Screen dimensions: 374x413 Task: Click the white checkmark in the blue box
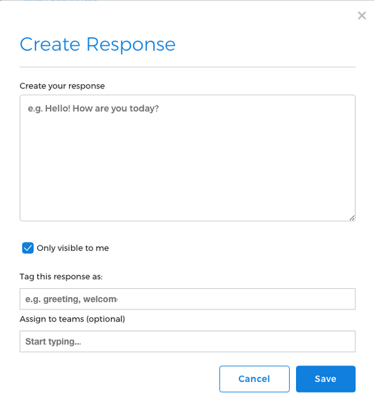(28, 248)
